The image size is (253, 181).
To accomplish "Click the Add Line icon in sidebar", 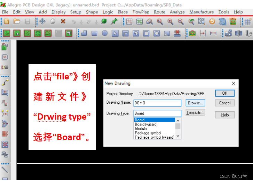I will pos(5,170).
